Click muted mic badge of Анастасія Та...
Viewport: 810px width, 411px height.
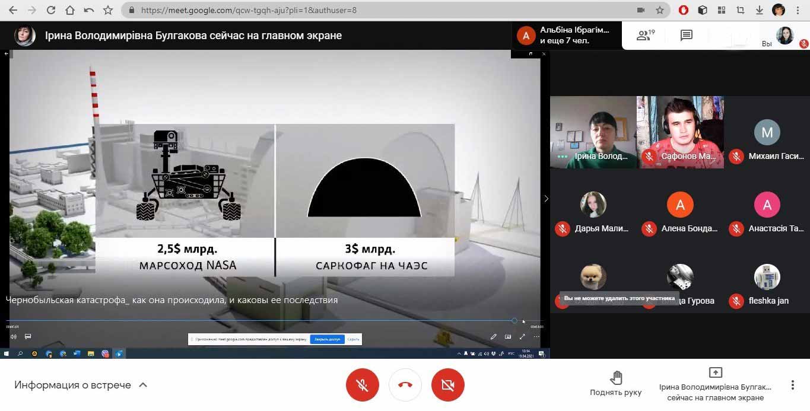(x=736, y=228)
